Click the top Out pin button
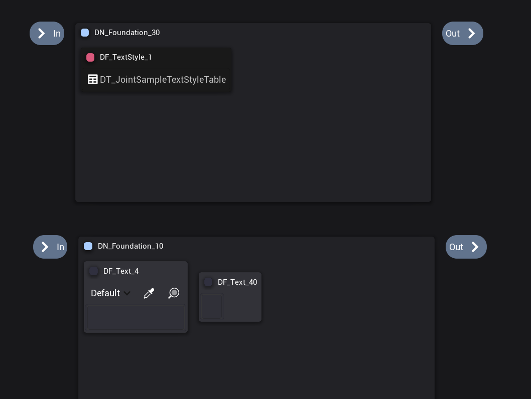This screenshot has width=531, height=399. coord(462,33)
